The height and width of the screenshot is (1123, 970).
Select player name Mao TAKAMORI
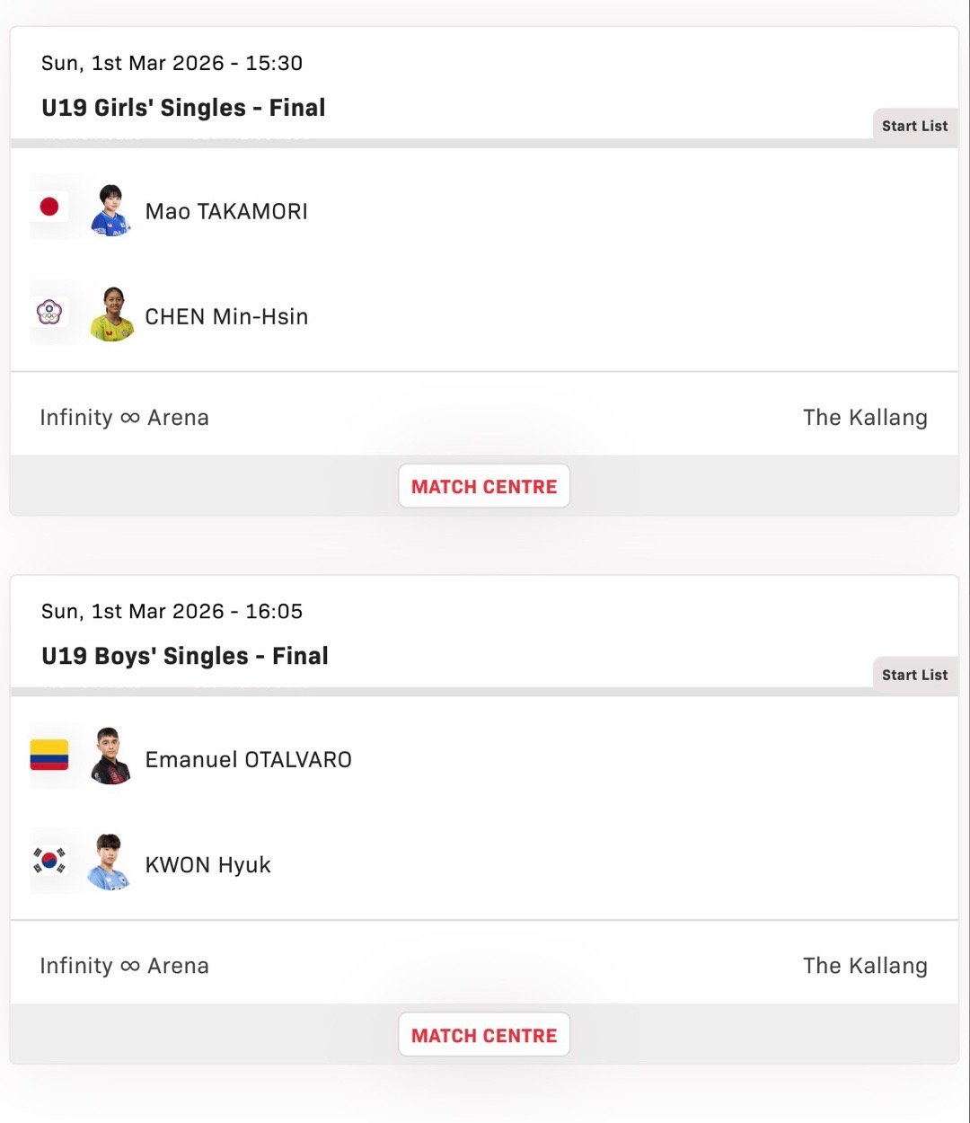[226, 212]
